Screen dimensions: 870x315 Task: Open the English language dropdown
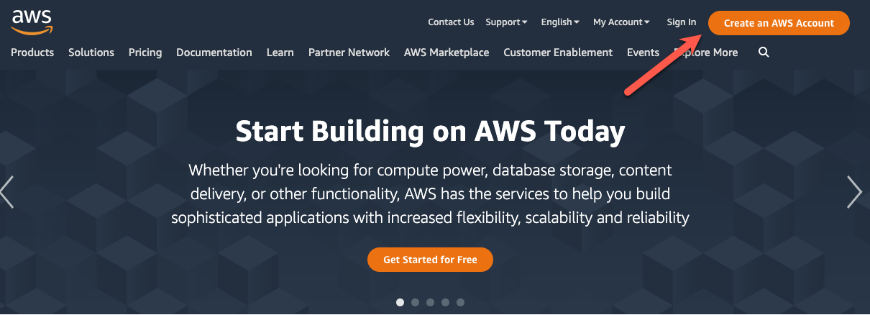560,22
